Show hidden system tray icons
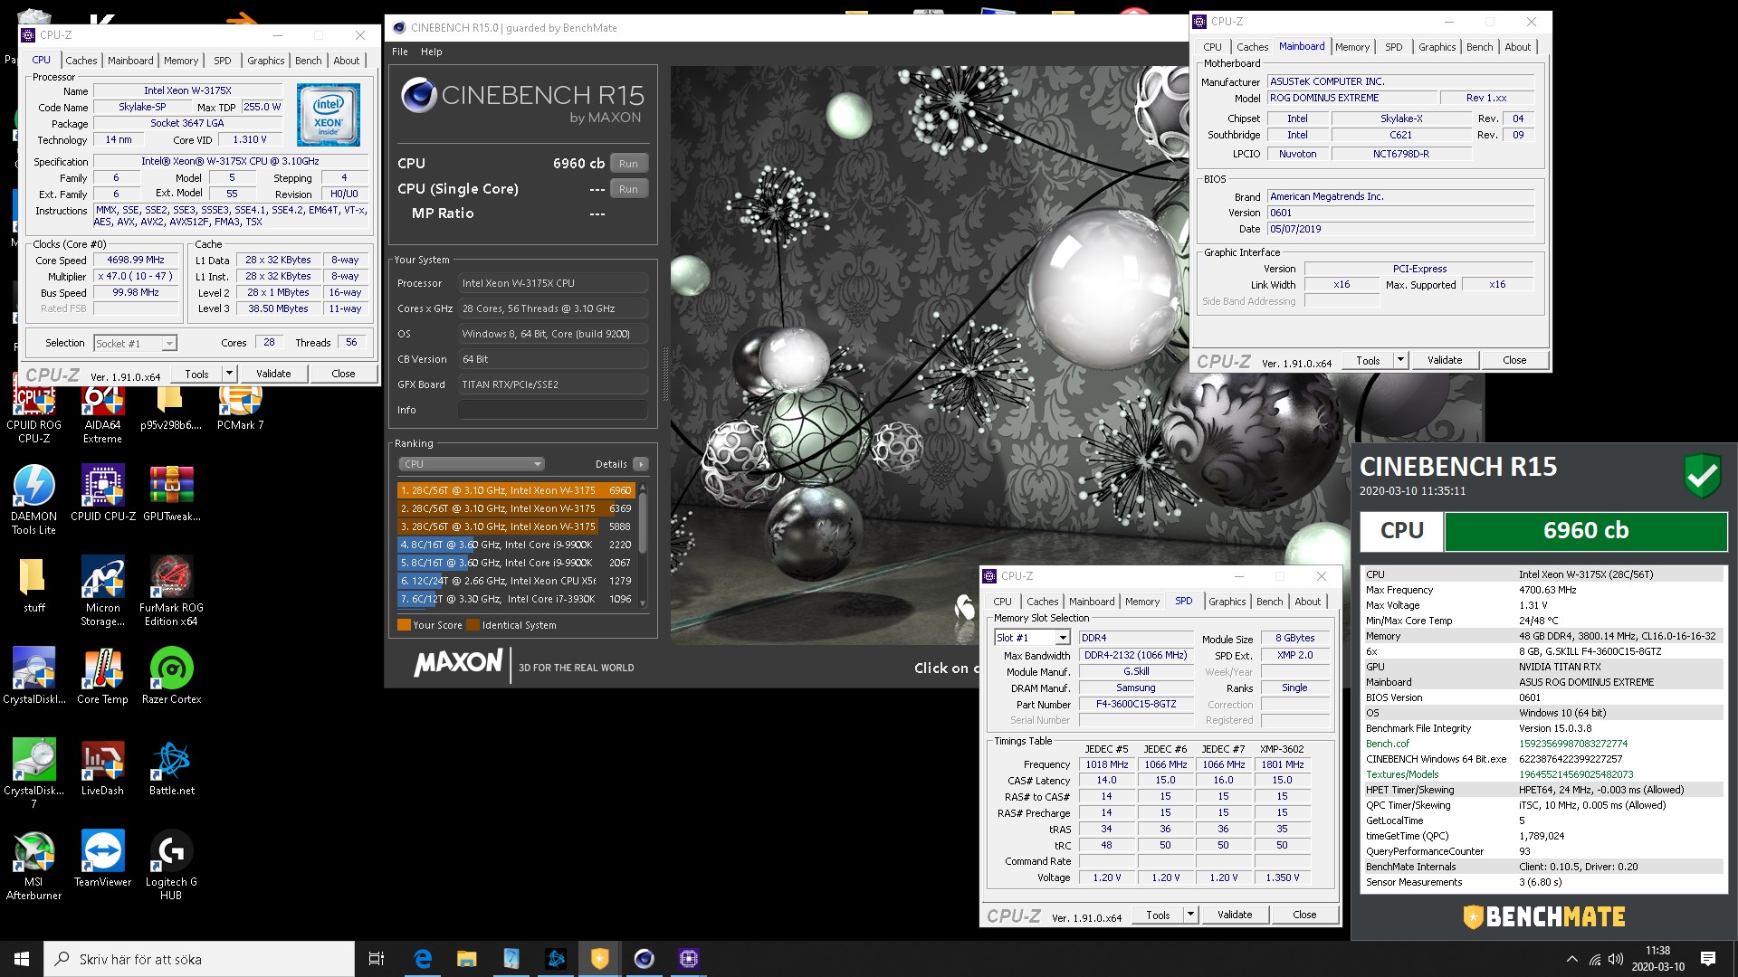 pyautogui.click(x=1571, y=959)
